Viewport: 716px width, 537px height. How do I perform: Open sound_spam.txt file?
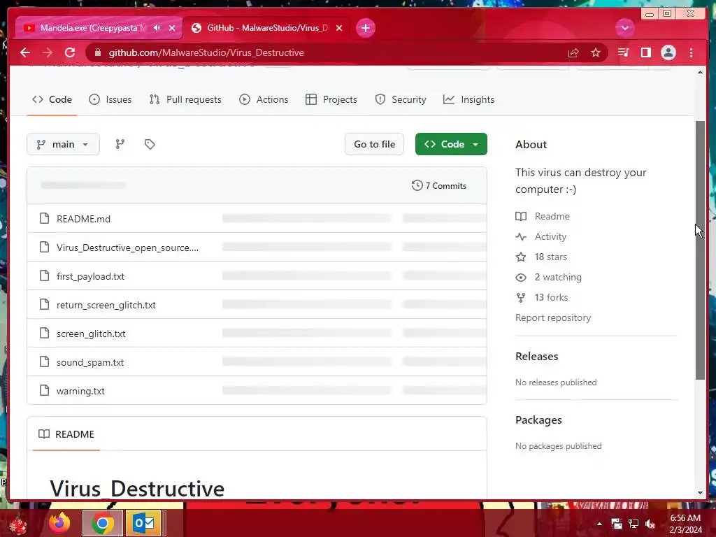[x=90, y=363]
